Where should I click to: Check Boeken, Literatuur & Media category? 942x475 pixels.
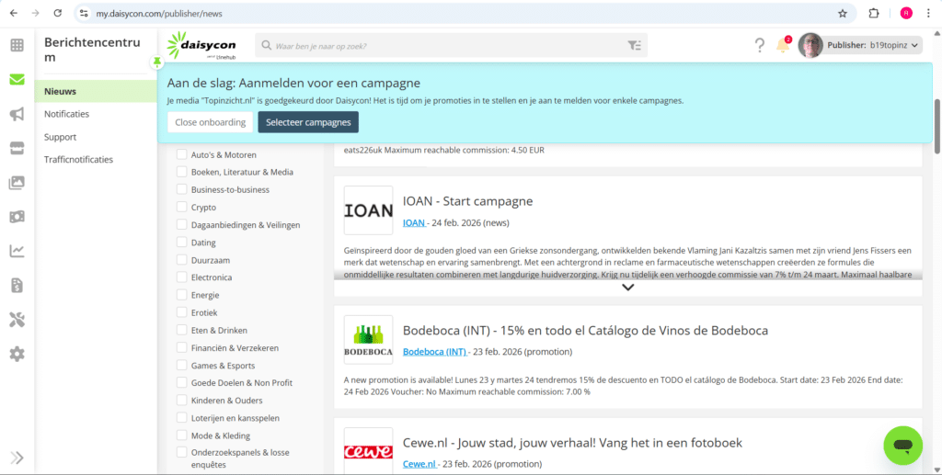tap(181, 172)
